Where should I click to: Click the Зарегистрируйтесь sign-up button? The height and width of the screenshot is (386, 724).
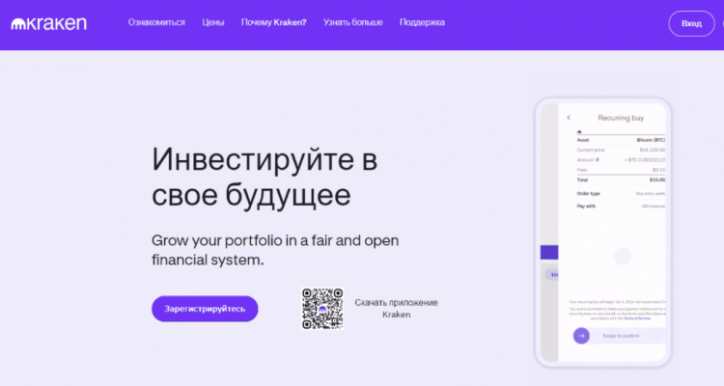205,309
